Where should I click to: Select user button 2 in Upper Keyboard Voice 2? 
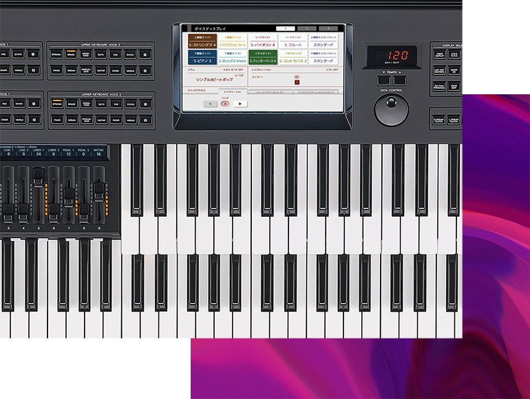coord(145,70)
